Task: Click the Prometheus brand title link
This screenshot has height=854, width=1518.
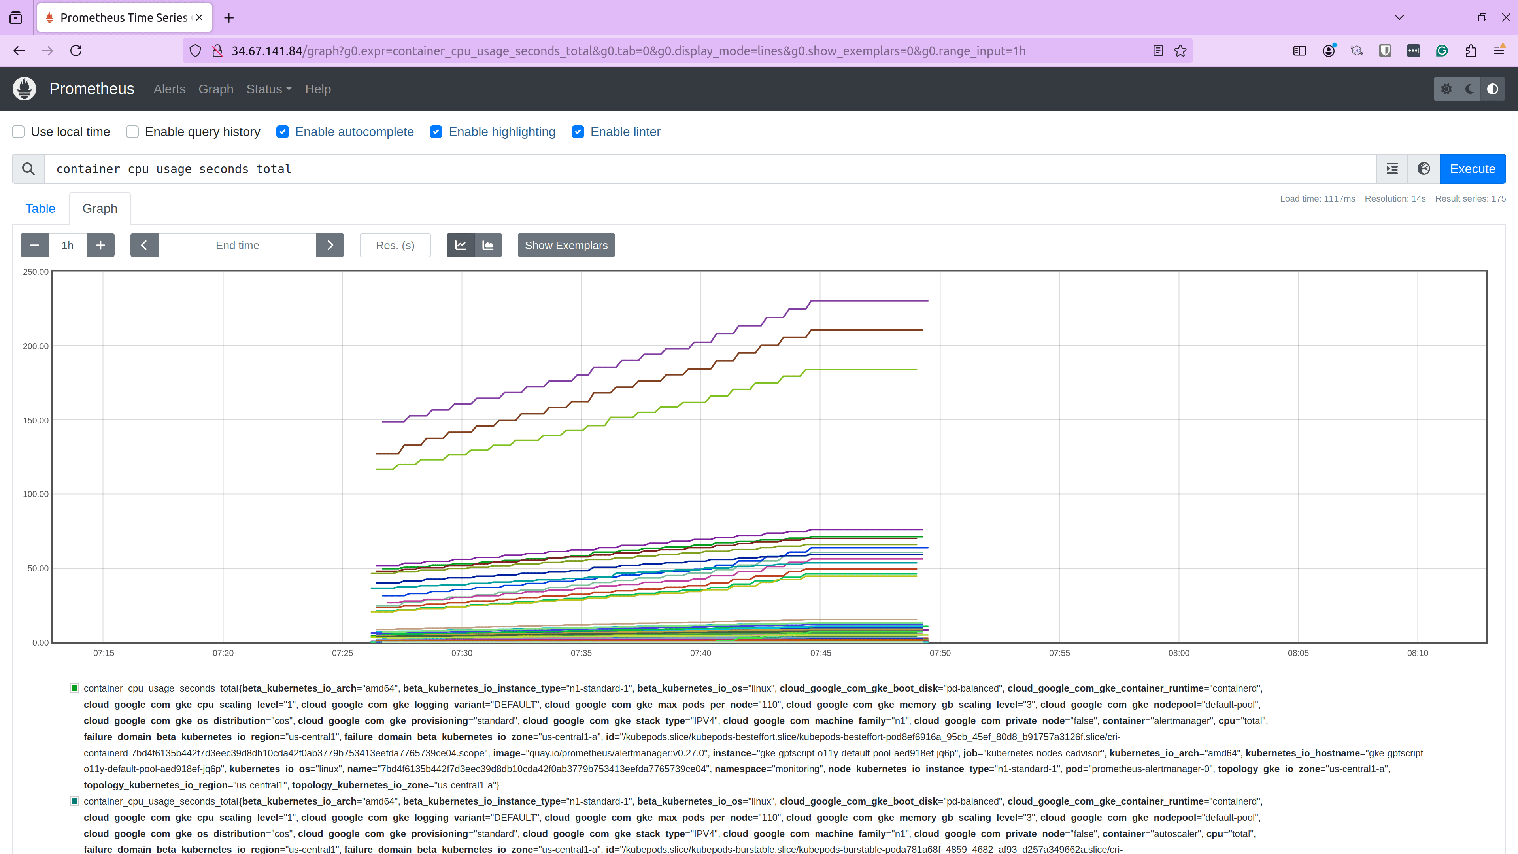Action: tap(92, 89)
